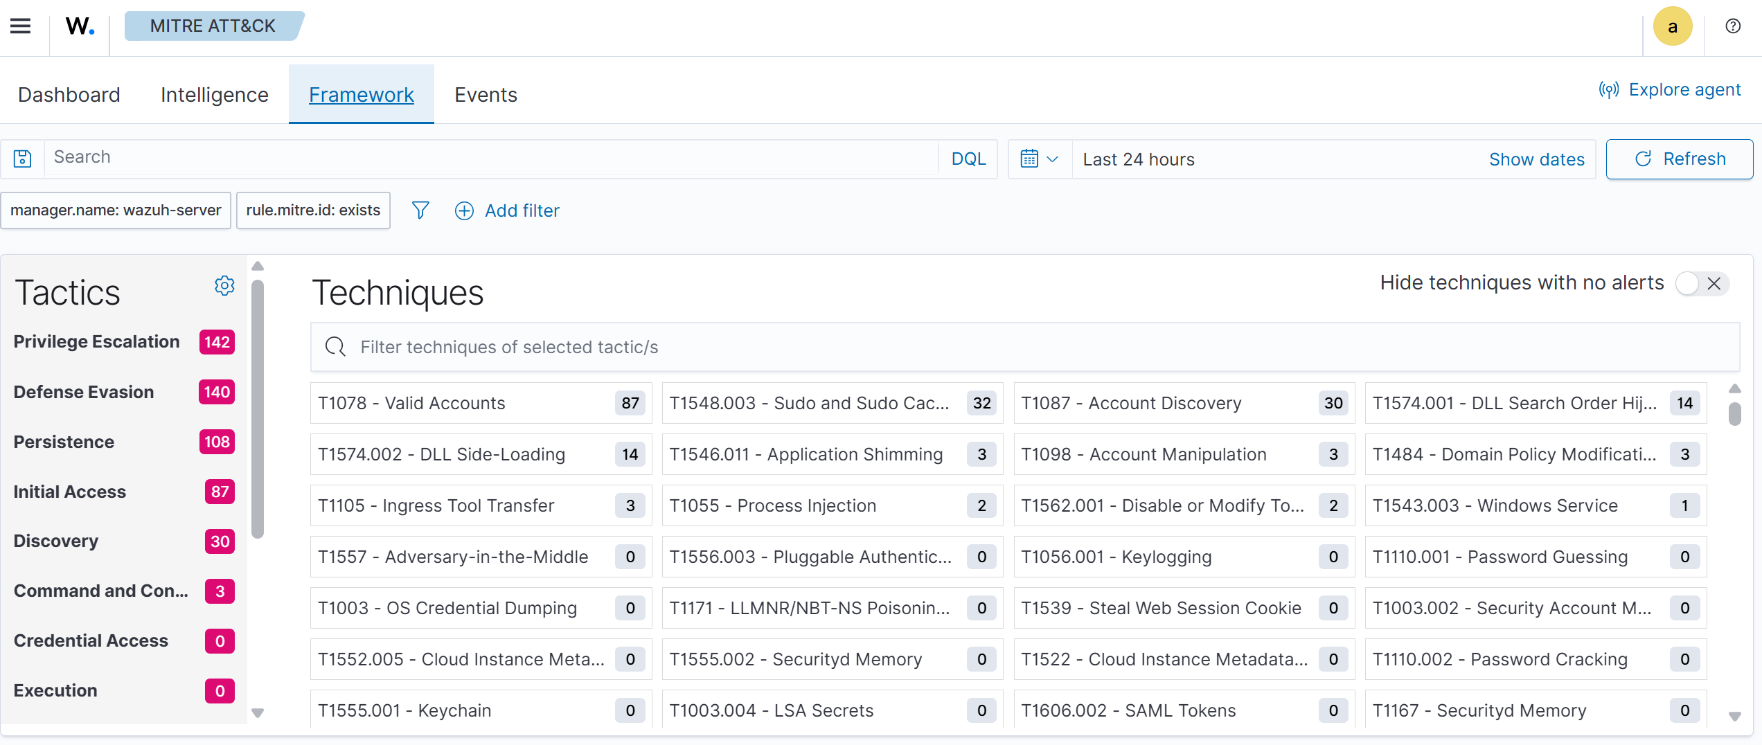The width and height of the screenshot is (1762, 745).
Task: Toggle Hide techniques with no alerts
Action: point(1702,283)
